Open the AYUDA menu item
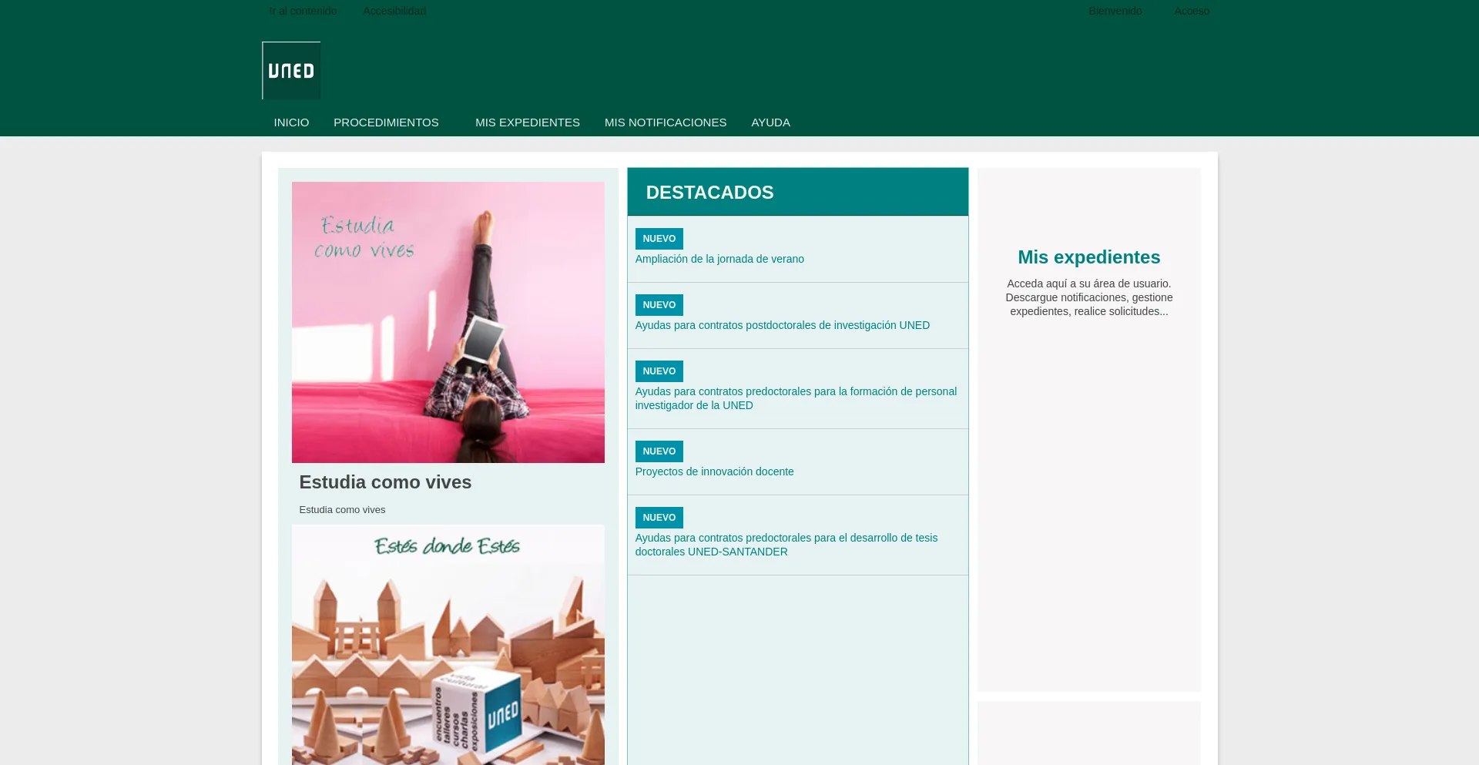1479x765 pixels. pos(770,122)
